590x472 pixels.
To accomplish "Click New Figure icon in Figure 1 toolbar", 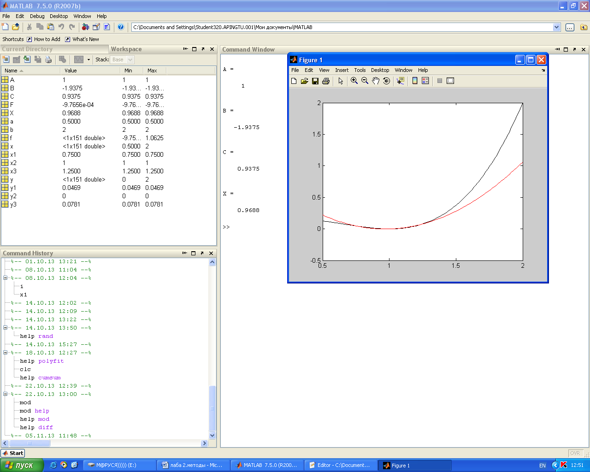I will [294, 81].
